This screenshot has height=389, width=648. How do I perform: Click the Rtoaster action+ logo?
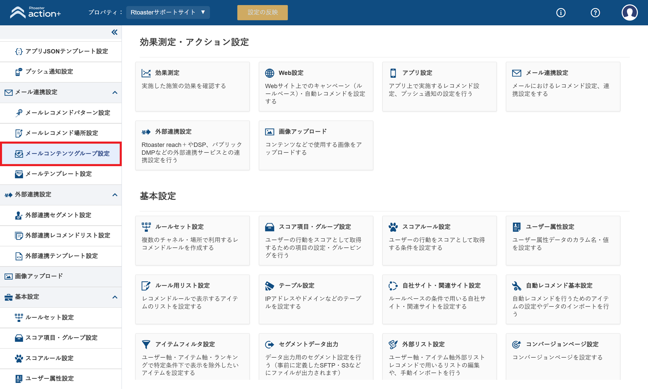click(35, 12)
